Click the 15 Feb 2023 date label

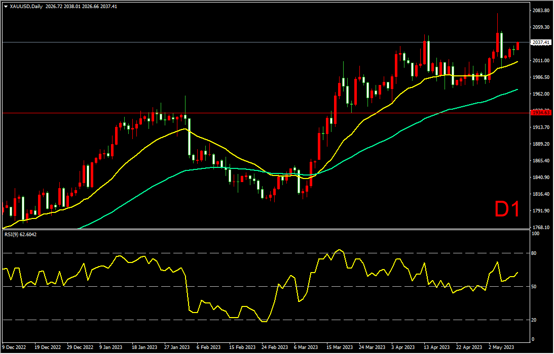[242, 347]
